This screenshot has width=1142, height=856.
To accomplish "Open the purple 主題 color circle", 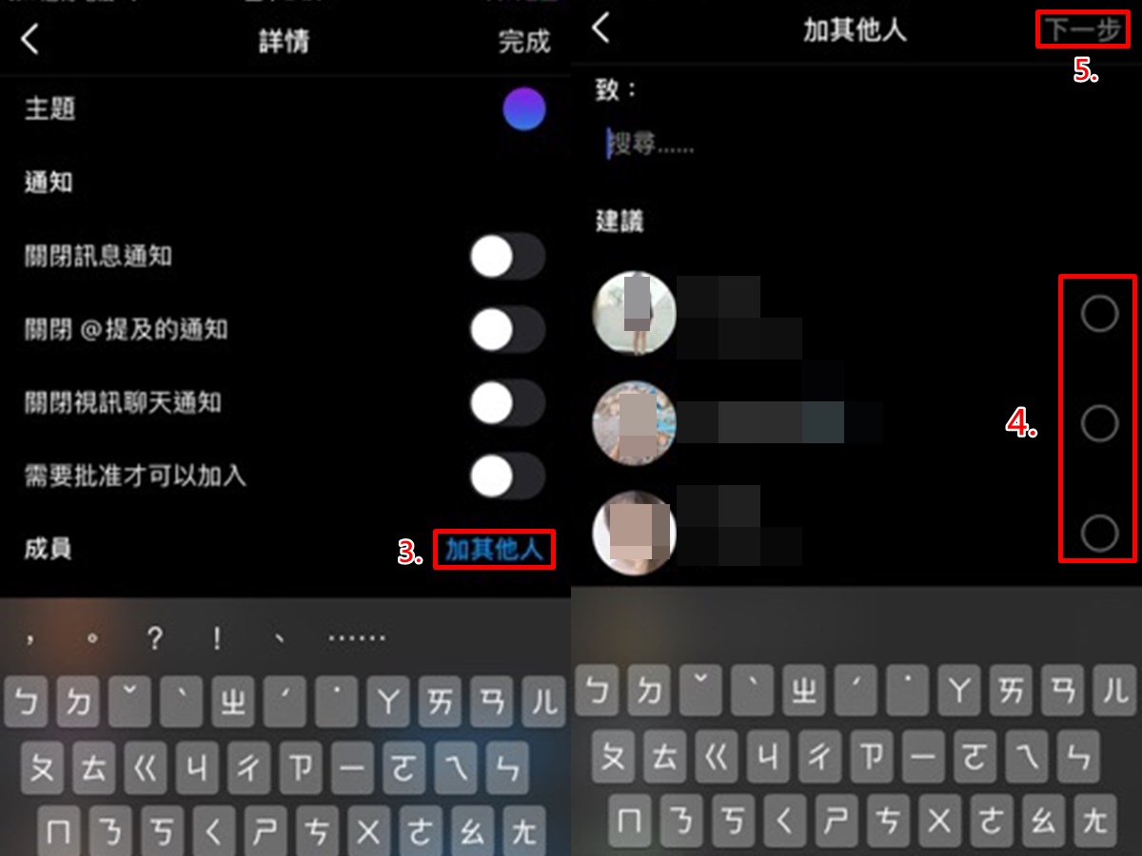I will point(524,109).
